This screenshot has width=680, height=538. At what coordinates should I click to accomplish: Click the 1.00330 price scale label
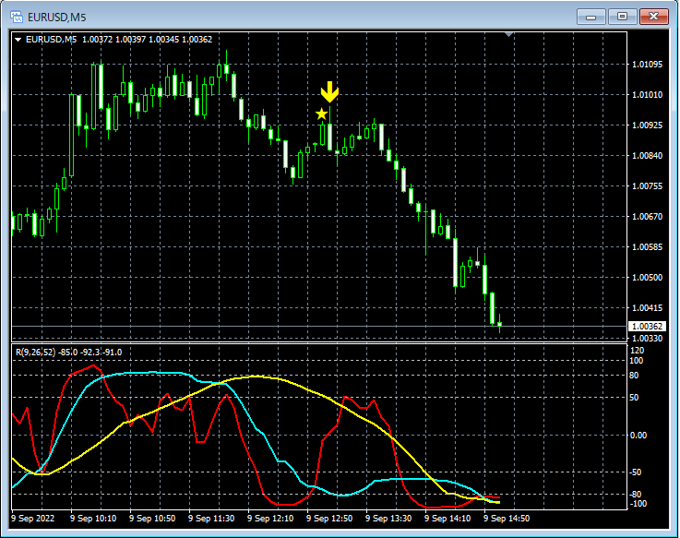[x=647, y=339]
